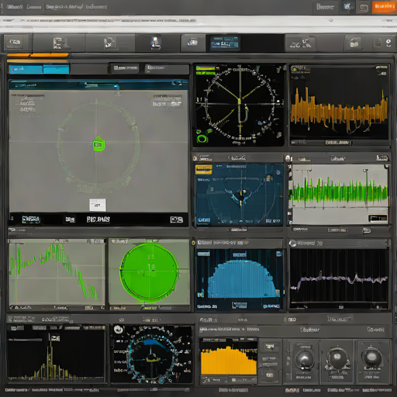Click the white address bar below the title bar
This screenshot has height=397, width=397.
tap(198, 21)
